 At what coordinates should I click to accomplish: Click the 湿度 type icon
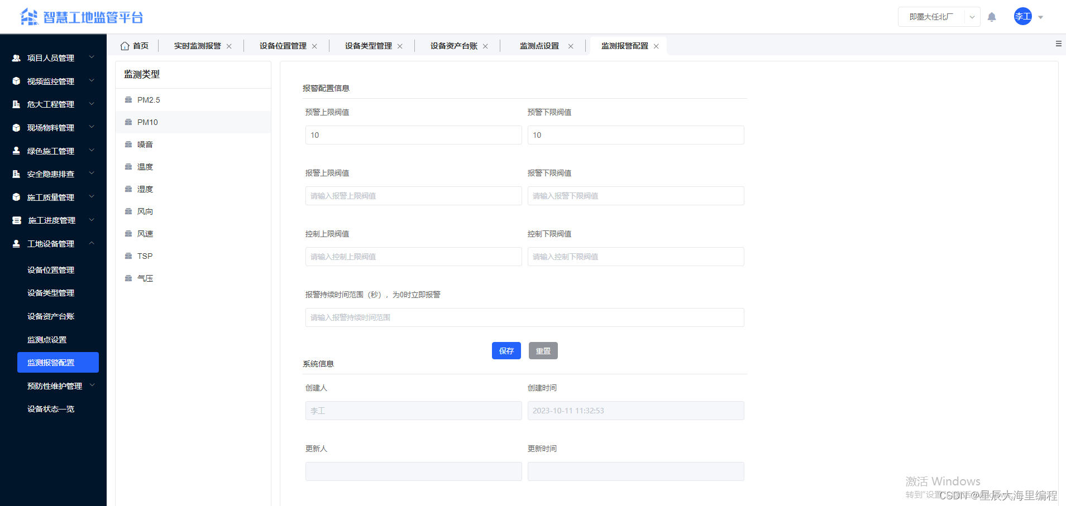click(x=128, y=189)
